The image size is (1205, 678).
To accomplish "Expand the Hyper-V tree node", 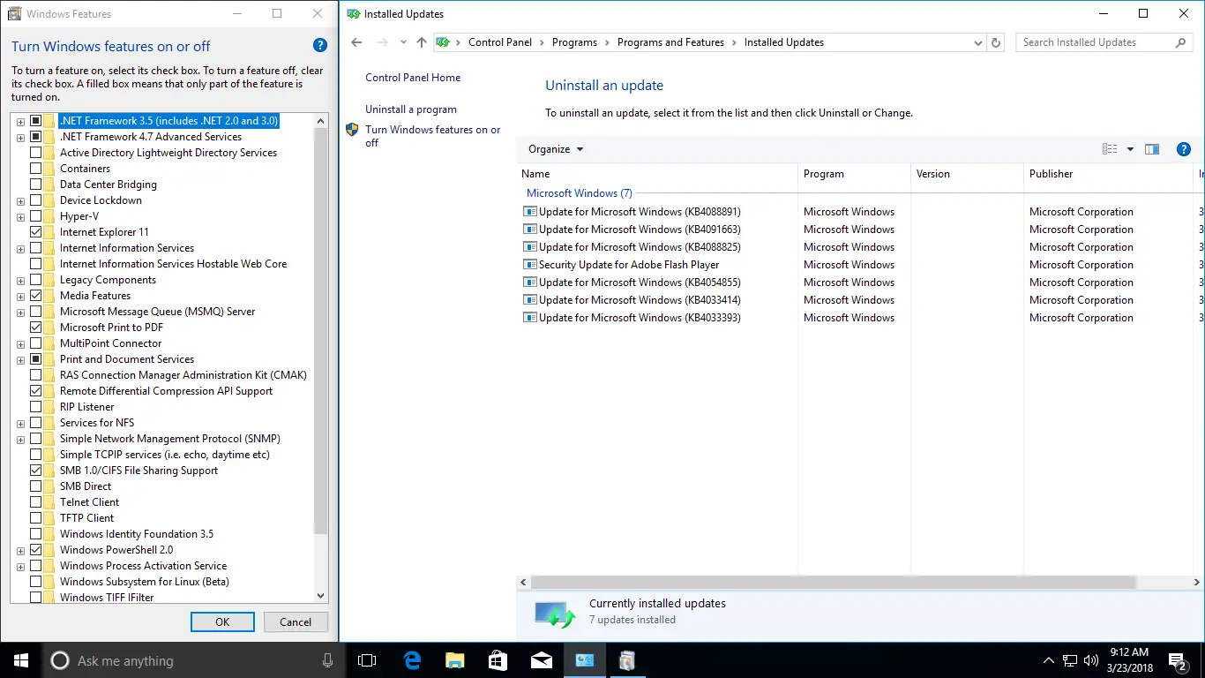I will (x=20, y=216).
